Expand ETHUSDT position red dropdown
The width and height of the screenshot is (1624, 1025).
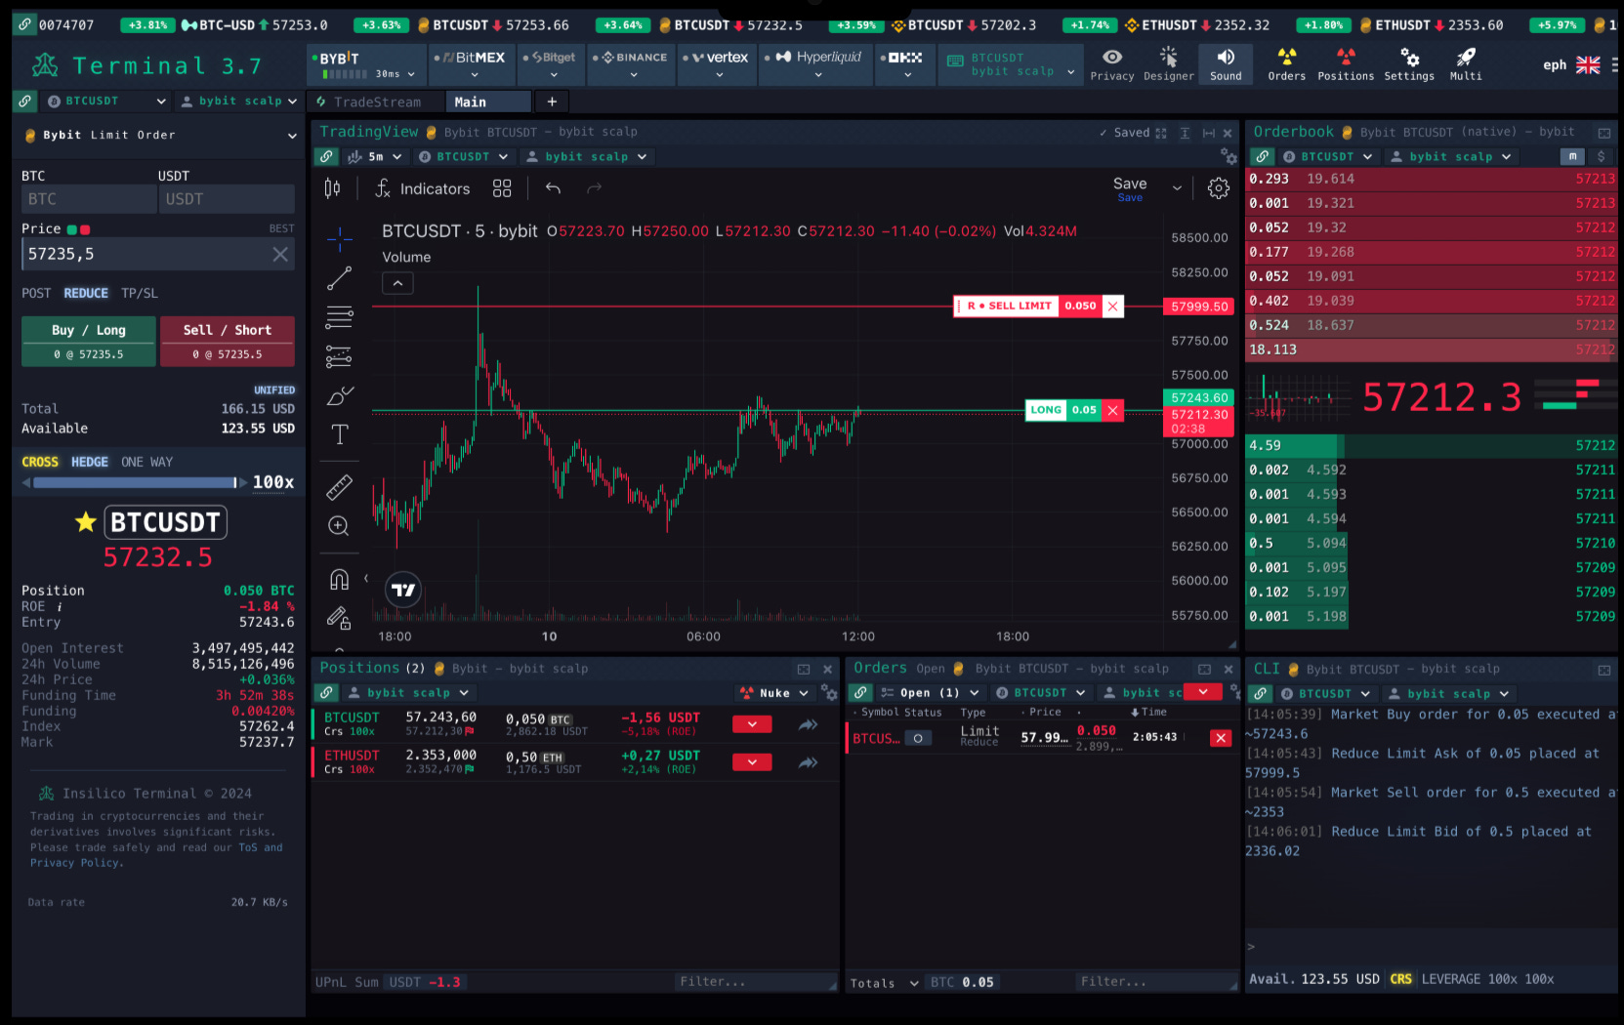752,762
